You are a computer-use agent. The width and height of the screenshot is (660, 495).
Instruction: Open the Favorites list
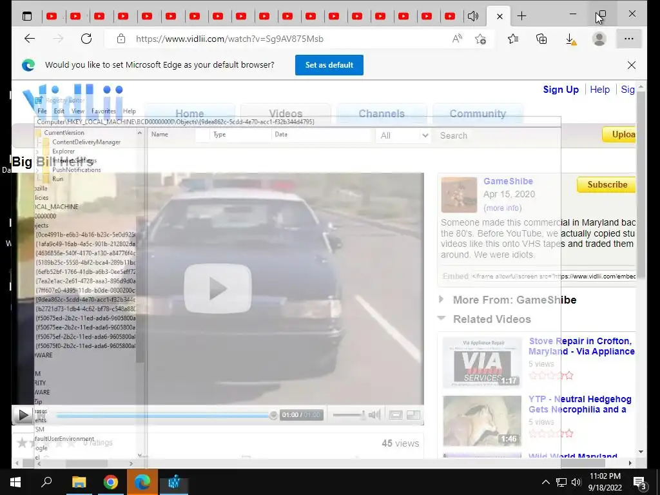[512, 39]
